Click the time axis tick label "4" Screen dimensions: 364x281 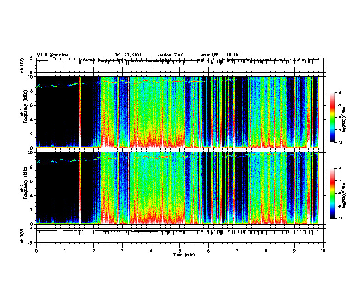pos(151,251)
